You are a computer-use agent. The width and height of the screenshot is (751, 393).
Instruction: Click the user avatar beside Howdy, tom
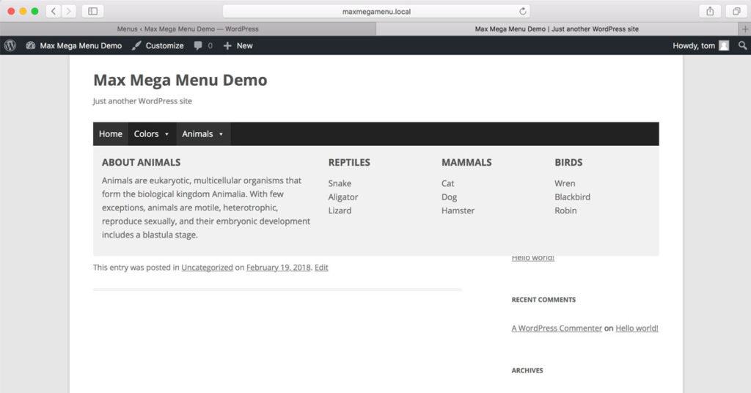point(724,45)
